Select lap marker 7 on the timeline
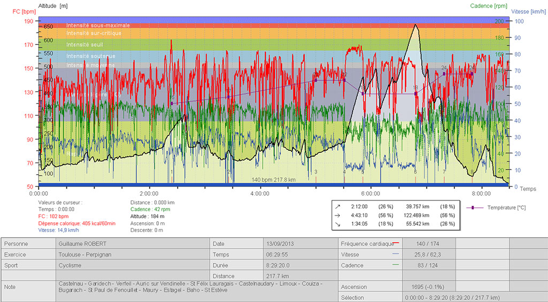 point(444,172)
